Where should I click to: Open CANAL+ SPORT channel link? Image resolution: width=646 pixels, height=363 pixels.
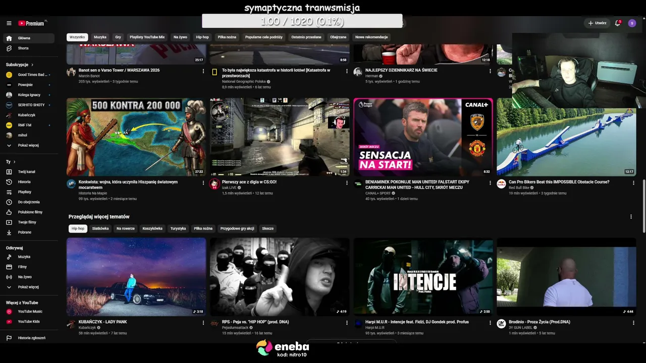(378, 193)
